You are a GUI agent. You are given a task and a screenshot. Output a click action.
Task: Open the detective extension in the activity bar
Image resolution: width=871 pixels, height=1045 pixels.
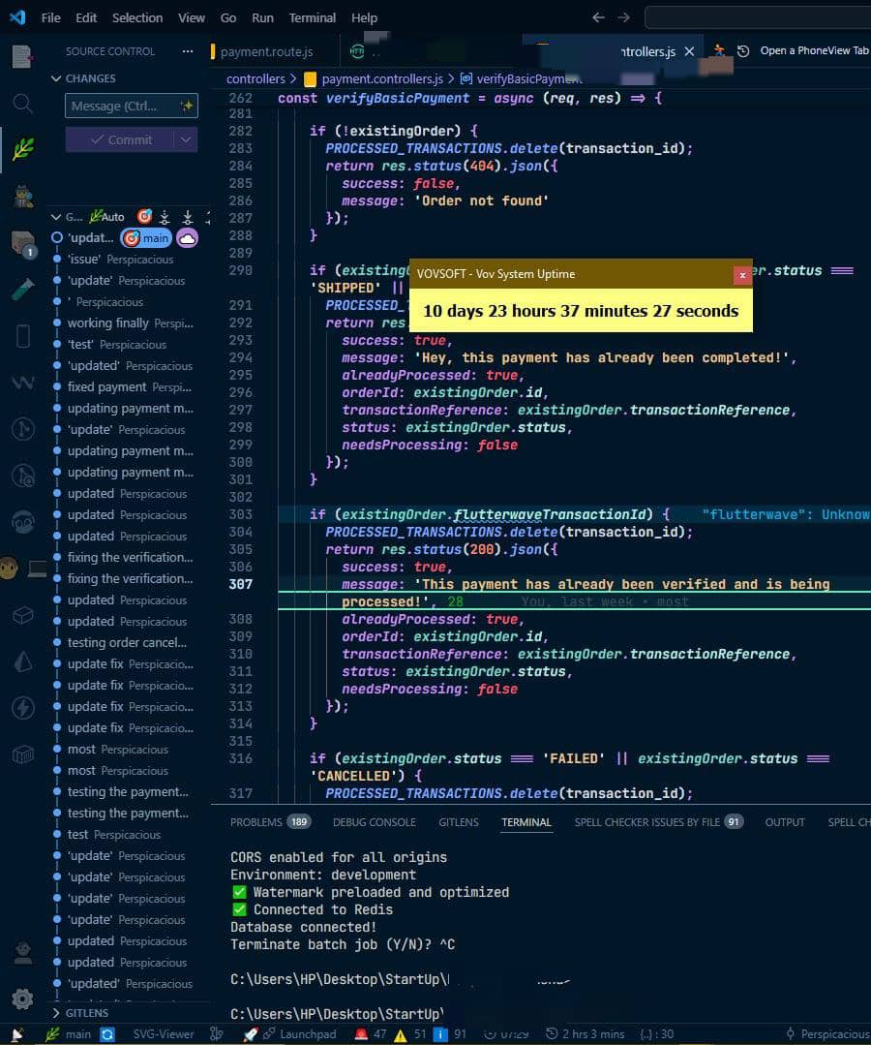click(21, 195)
